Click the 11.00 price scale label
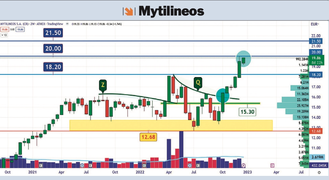 (316, 148)
